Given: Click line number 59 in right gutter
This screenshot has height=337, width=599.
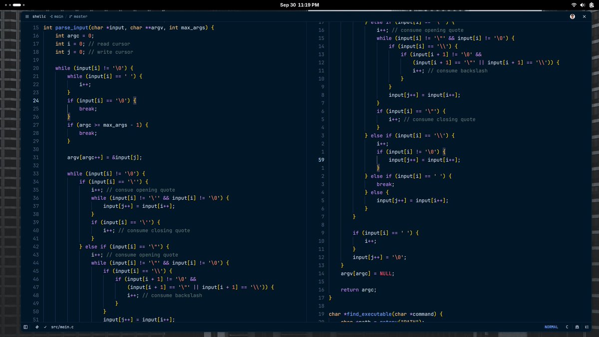Looking at the screenshot, I should click(321, 160).
